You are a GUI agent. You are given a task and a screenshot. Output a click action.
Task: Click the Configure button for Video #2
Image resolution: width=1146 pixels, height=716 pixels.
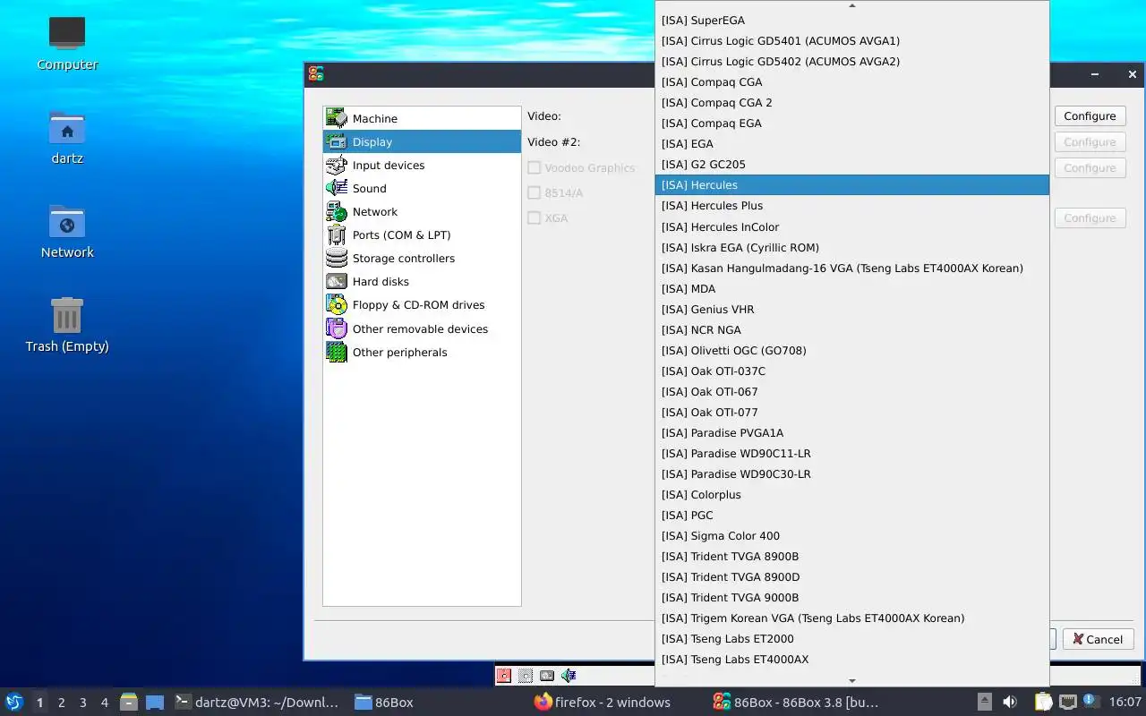click(1090, 141)
